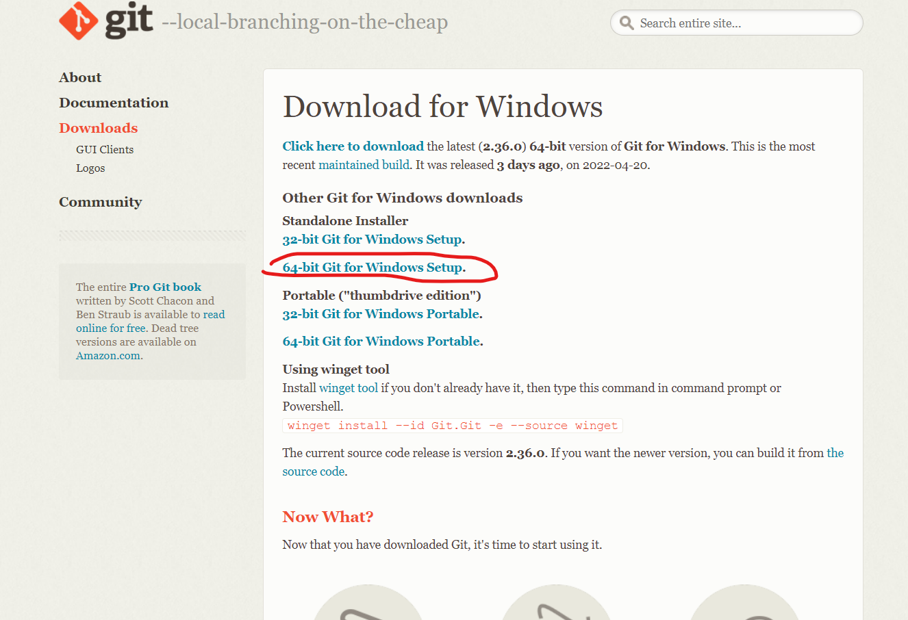908x620 pixels.
Task: Go to the Downloads section
Action: (98, 128)
